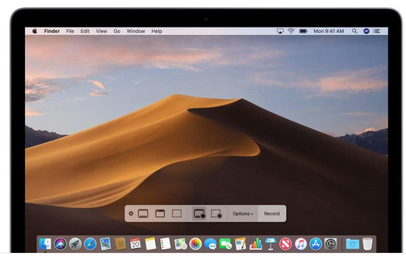Open Calendar from the Dock
Viewport: 406px width, 256px height.
click(x=135, y=243)
